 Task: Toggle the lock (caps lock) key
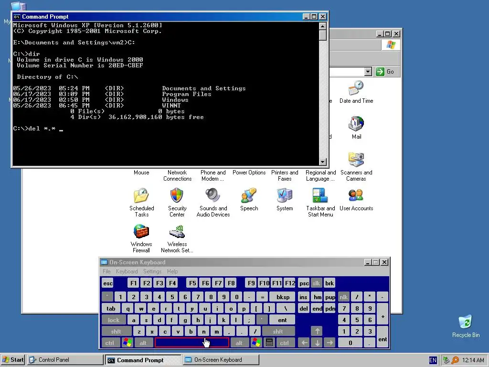coord(114,320)
